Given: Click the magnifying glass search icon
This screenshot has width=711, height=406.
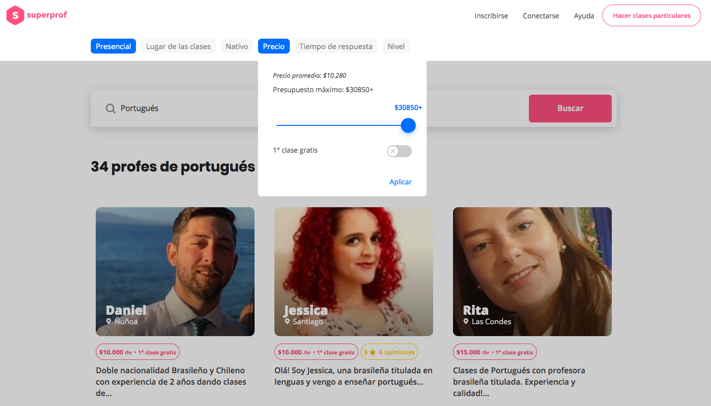Looking at the screenshot, I should tap(111, 109).
